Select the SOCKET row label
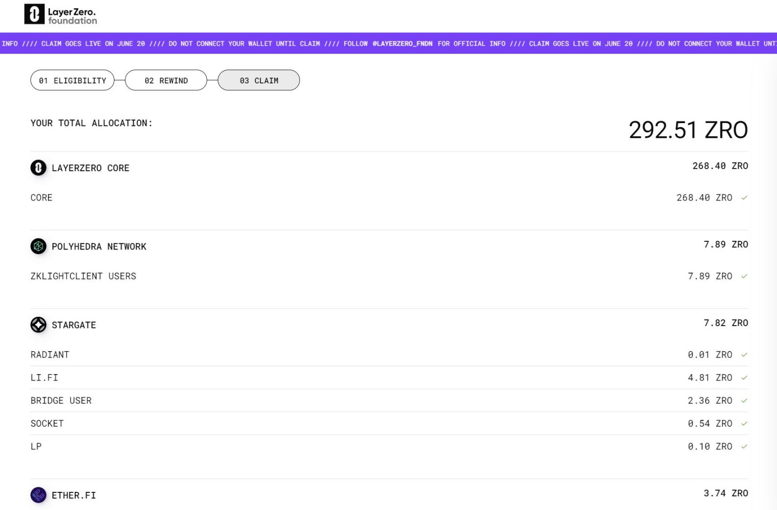This screenshot has height=510, width=777. [x=47, y=423]
